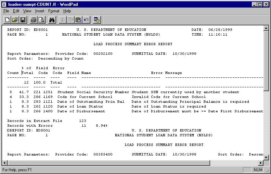Open the Format menu
Screen dimensions: 271x174
pos(54,11)
